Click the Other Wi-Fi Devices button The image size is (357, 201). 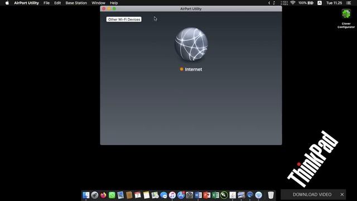coord(124,20)
